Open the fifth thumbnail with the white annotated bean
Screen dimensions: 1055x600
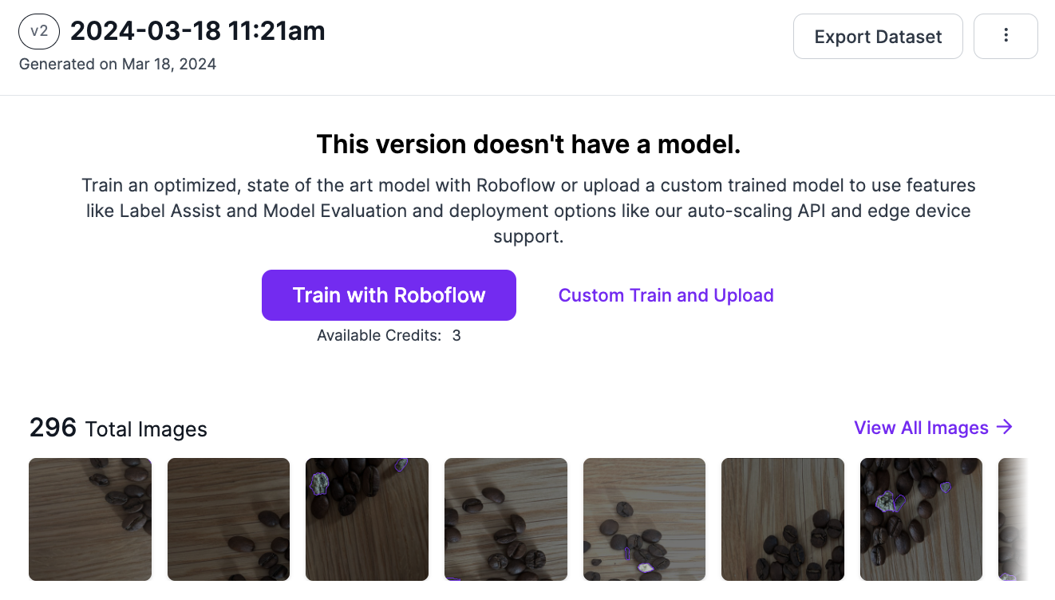(x=645, y=519)
